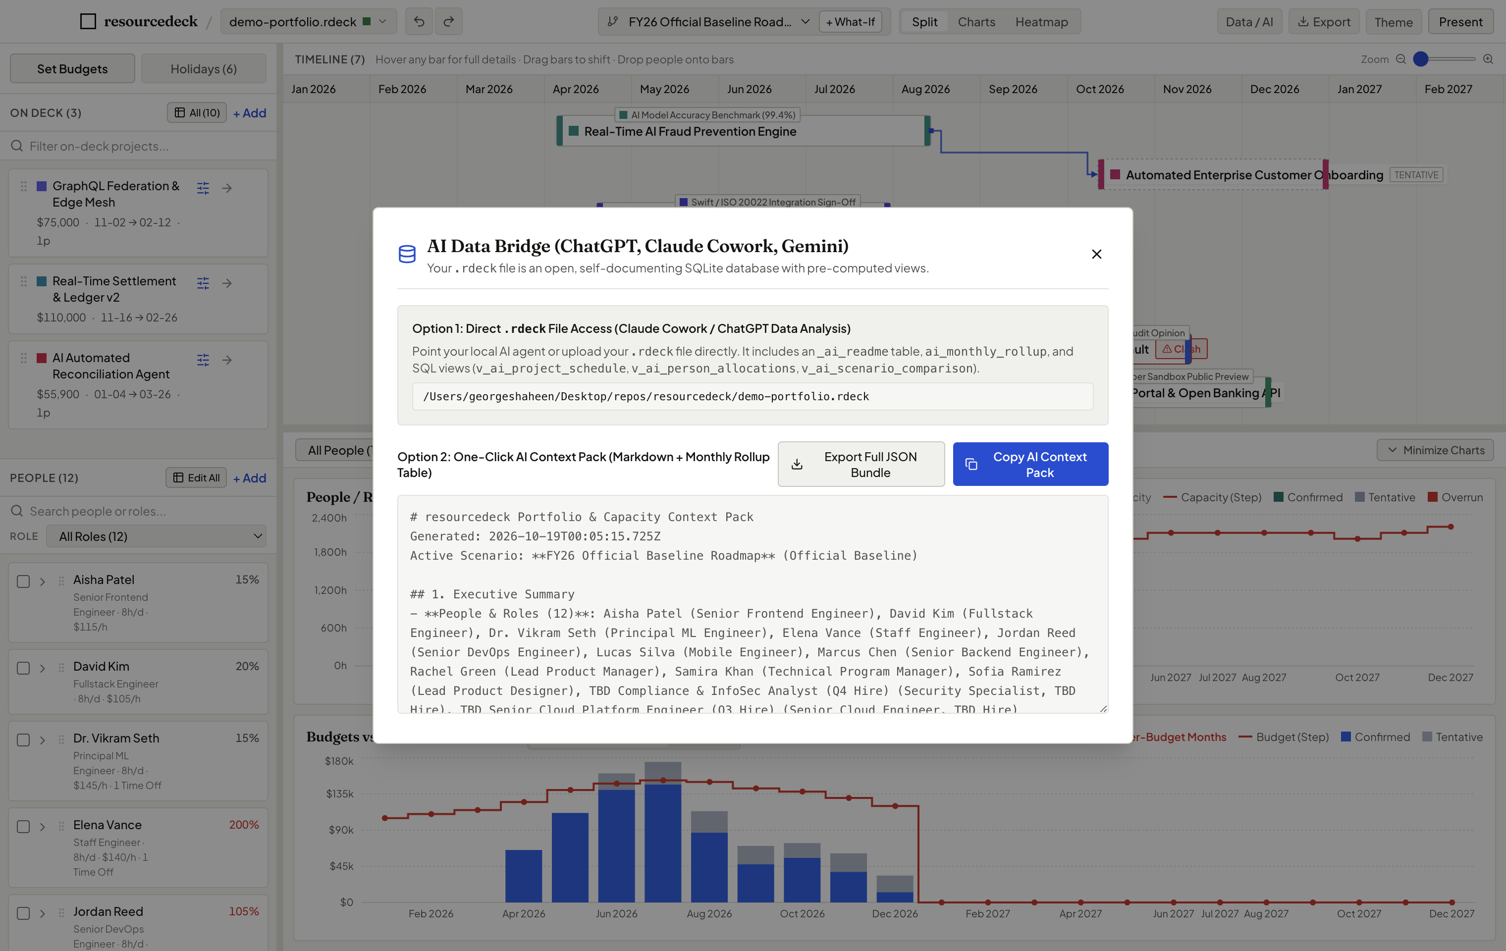Click the database icon in dialog header
Image resolution: width=1506 pixels, height=951 pixels.
click(x=407, y=254)
